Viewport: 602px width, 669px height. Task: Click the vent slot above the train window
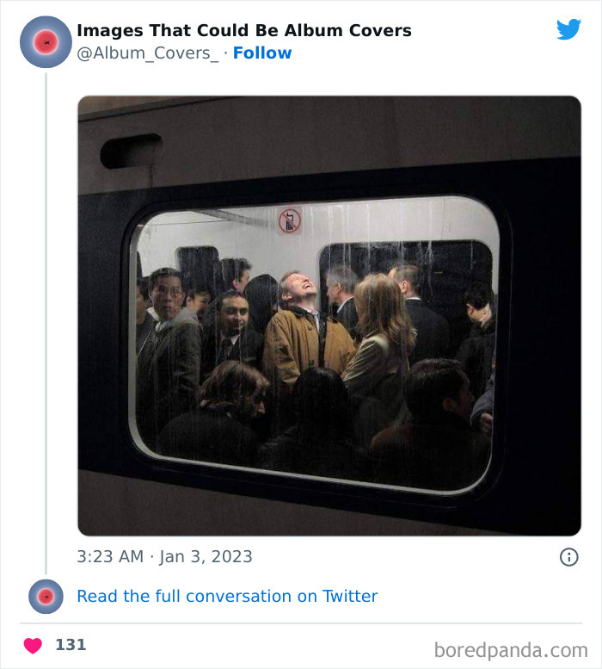(131, 151)
